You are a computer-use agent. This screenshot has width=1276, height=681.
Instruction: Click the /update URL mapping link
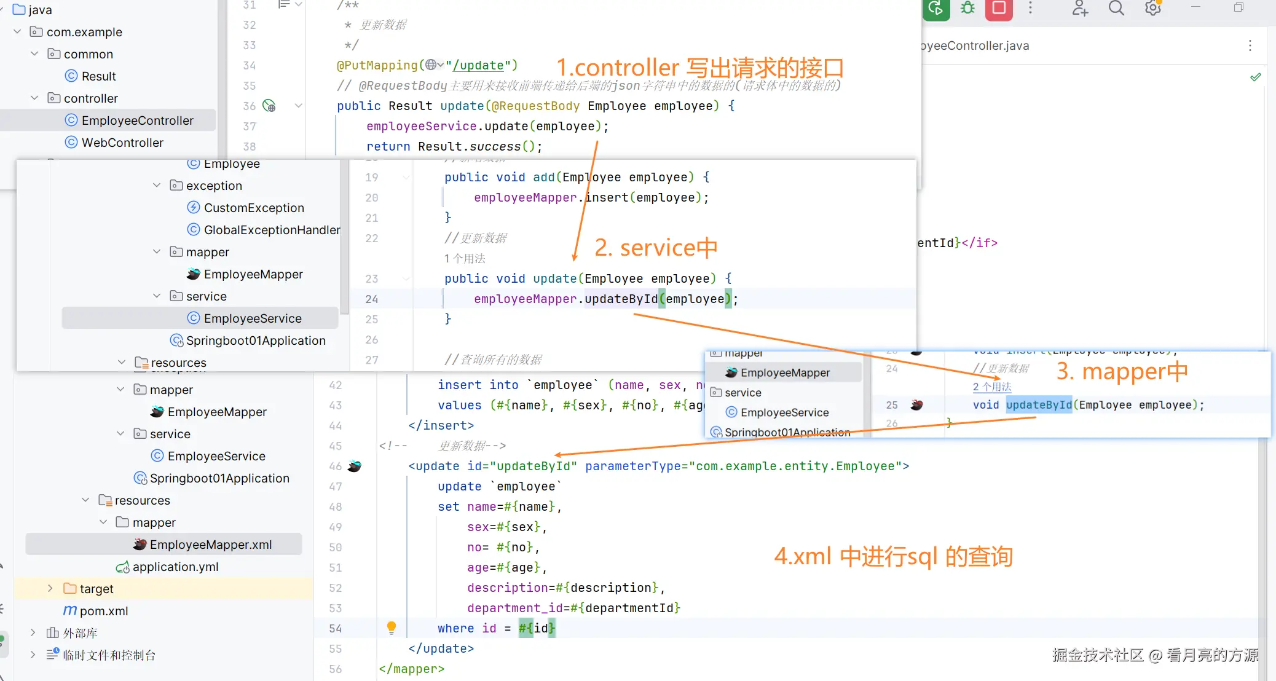(x=478, y=65)
